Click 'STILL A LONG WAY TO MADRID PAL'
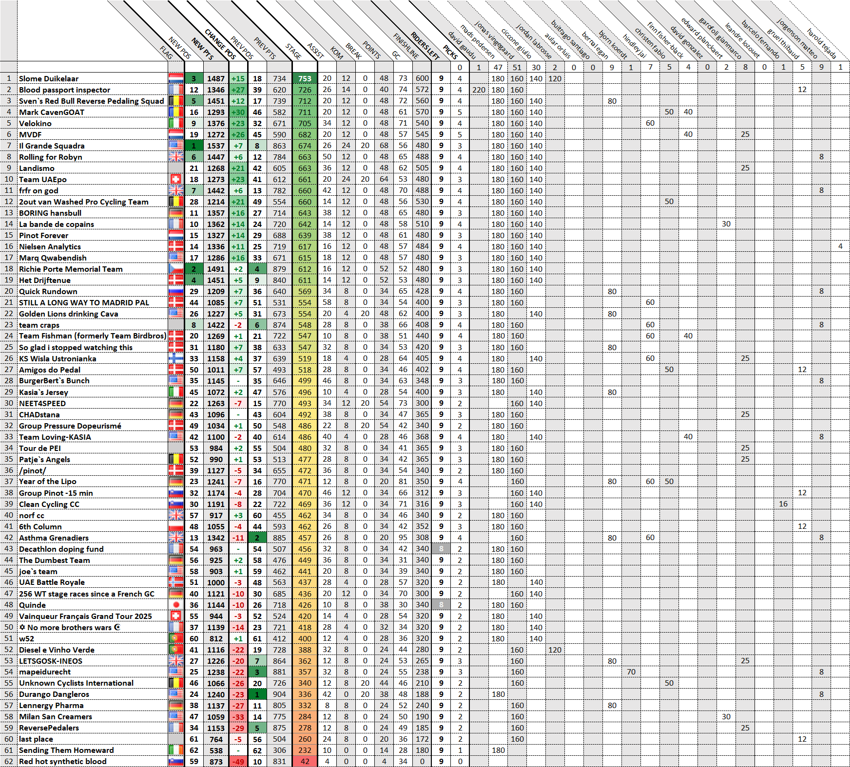 [x=84, y=302]
